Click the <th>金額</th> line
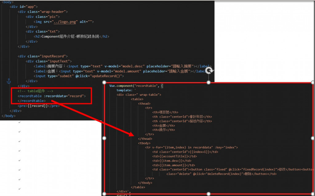Image resolution: width=315 pixels, height=196 pixels. tap(164, 126)
